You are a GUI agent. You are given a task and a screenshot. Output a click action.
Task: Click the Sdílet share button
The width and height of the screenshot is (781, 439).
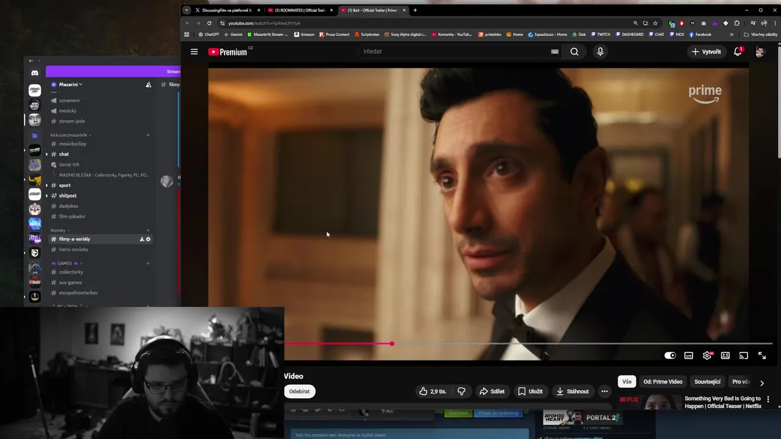click(492, 391)
